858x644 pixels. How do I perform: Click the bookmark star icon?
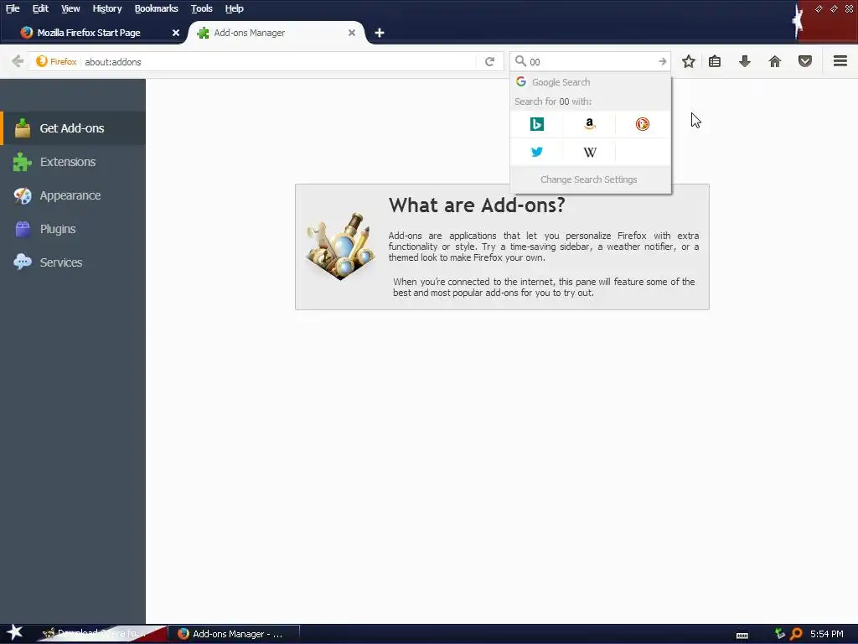point(689,61)
